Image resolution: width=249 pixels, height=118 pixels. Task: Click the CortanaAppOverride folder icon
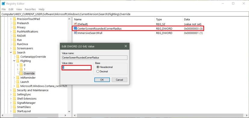coord(18,57)
